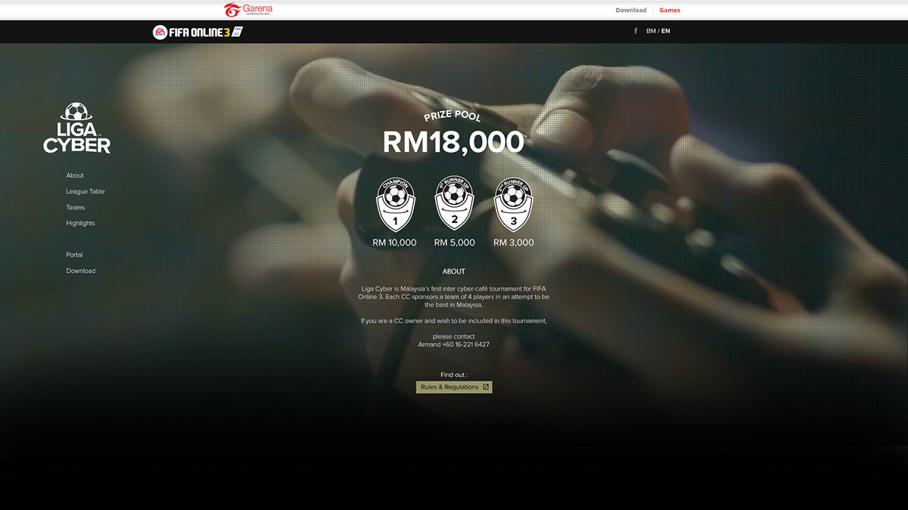Screen dimensions: 908x510
Task: Click external-link icon on Rules & Regulations
Action: coord(486,387)
